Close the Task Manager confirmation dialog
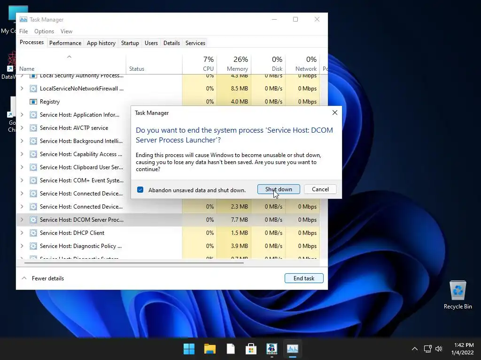 [334, 112]
